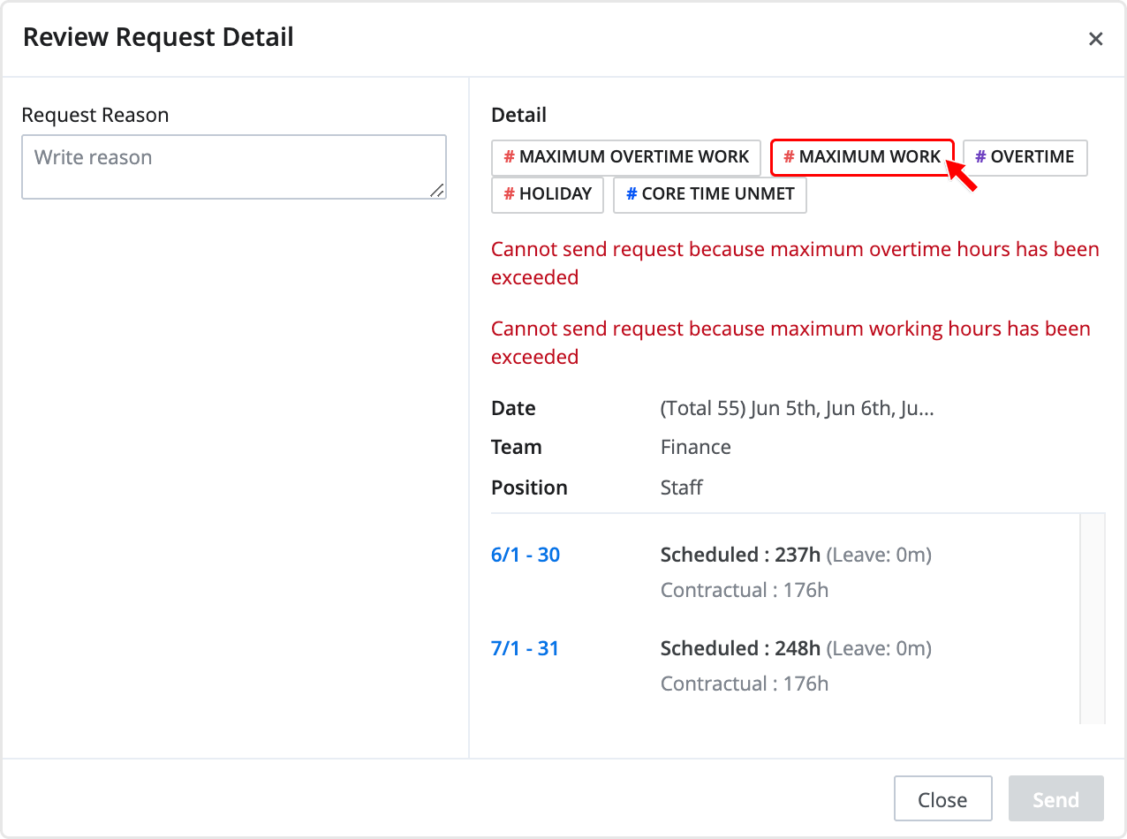Click the truncated Total 55 date list
The image size is (1127, 839).
pos(798,409)
